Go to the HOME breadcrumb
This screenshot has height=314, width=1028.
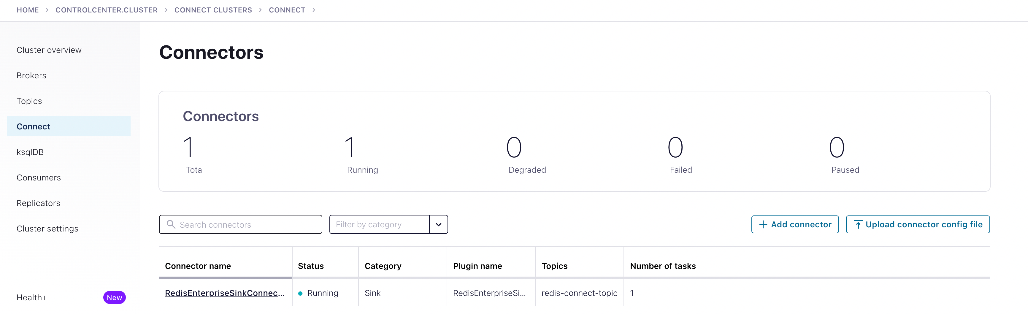click(x=28, y=10)
